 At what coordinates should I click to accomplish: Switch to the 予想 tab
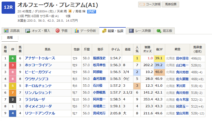(62, 31)
